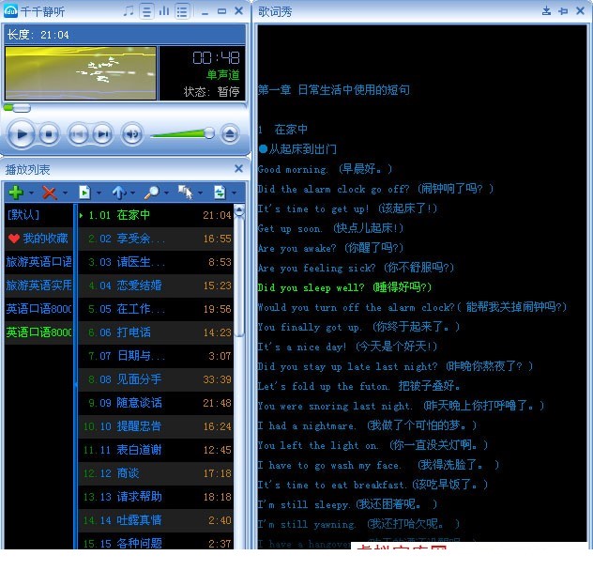Select track 08 见面分手
This screenshot has height=571, width=593.
(x=156, y=379)
